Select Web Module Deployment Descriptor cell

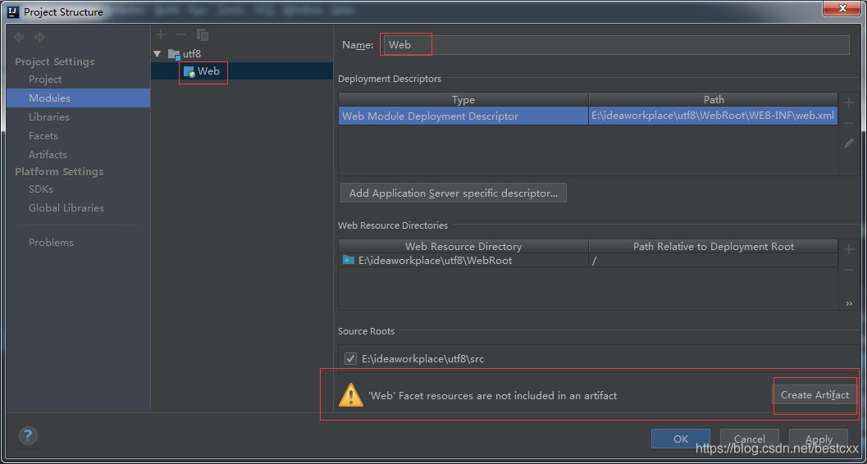[x=463, y=116]
